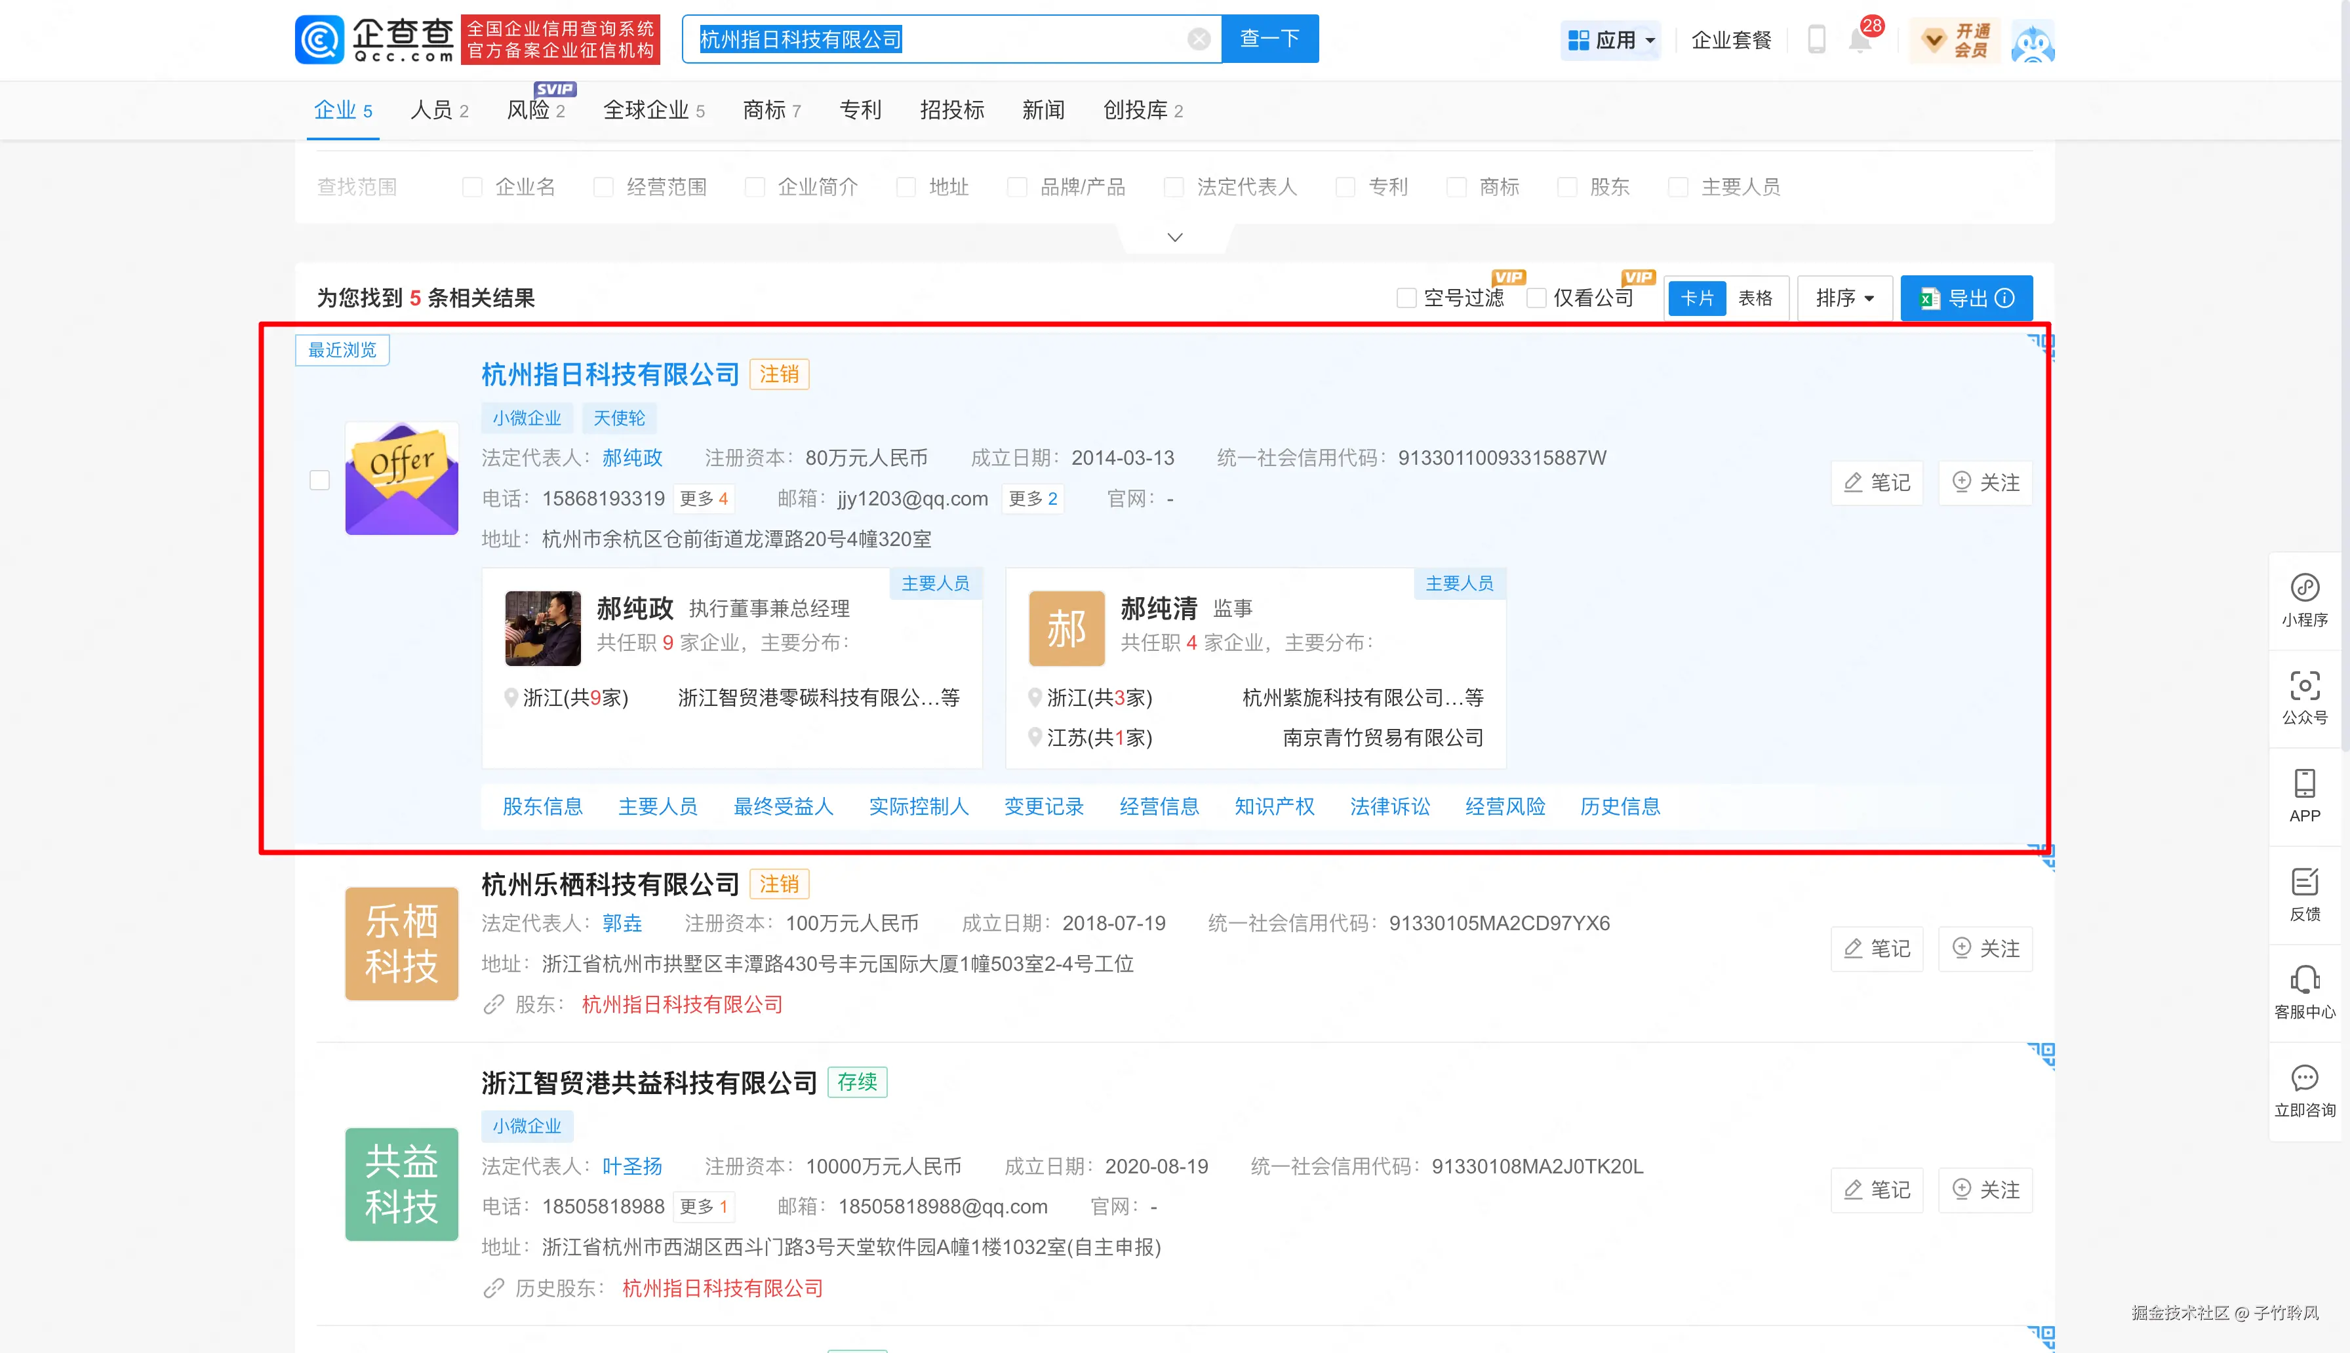This screenshot has width=2350, height=1353.
Task: Click the 企查查 logo
Action: [x=374, y=39]
